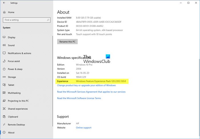This screenshot has width=200, height=139.
Task: Read the Microsoft Services Agreement link
Action: point(91,92)
